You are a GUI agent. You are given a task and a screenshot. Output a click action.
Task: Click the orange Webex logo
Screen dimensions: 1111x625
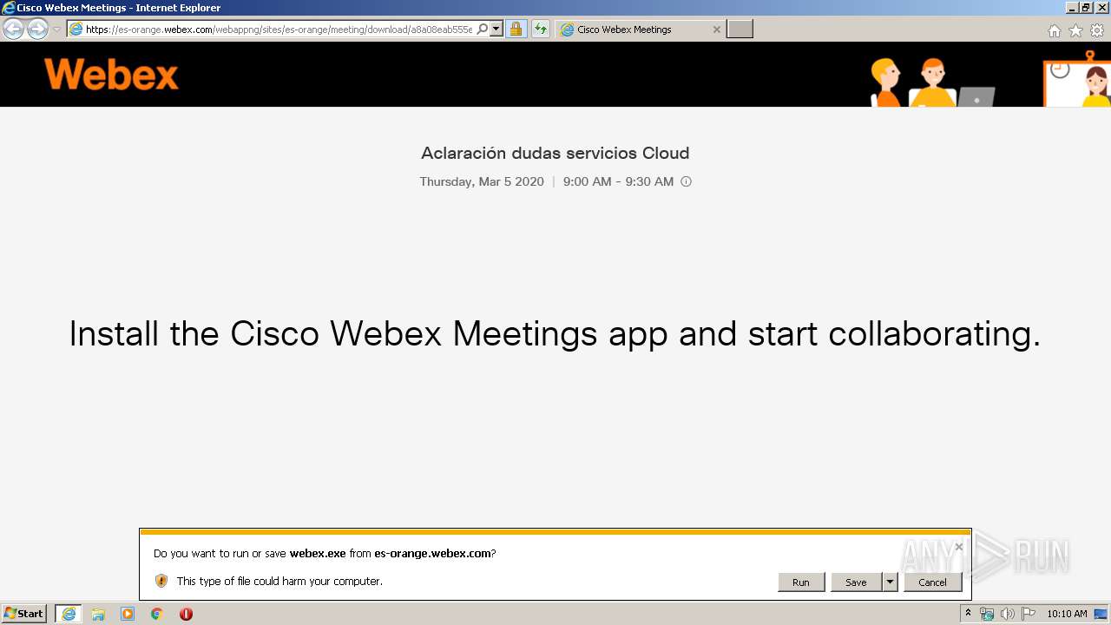point(111,75)
